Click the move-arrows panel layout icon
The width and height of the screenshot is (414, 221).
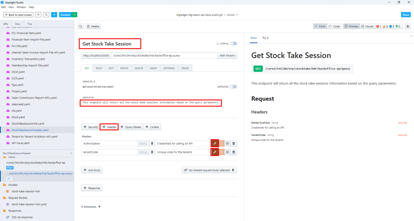click(x=408, y=26)
